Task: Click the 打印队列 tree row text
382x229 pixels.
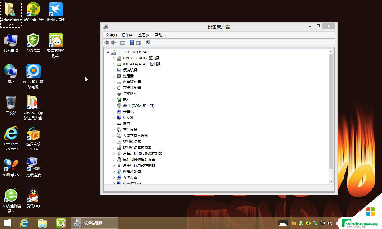Action: click(130, 94)
